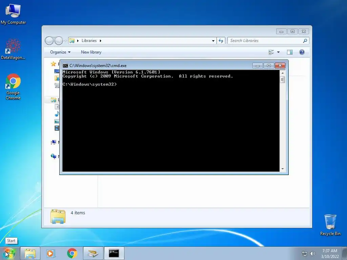Select the cmd.exe taskbar button

click(114, 253)
